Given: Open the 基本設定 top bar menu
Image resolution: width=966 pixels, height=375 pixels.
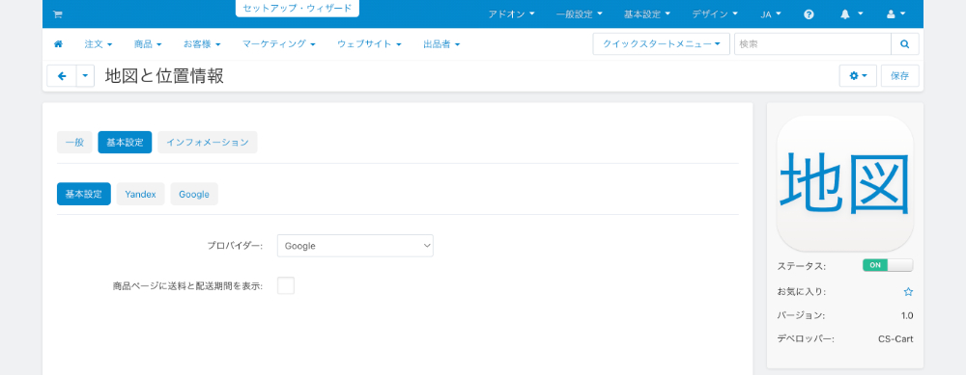Looking at the screenshot, I should (647, 14).
